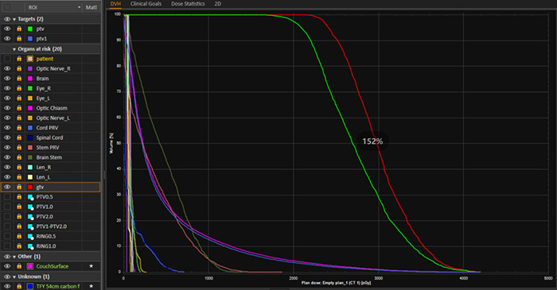Image resolution: width=557 pixels, height=290 pixels.
Task: Switch to the Clinical Goals tab
Action: (x=146, y=4)
